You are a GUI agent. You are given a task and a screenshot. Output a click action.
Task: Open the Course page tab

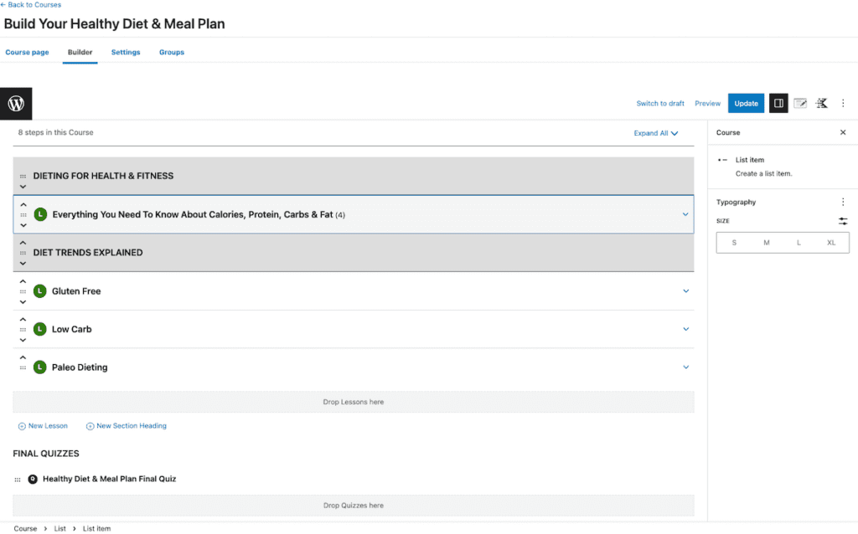click(27, 52)
